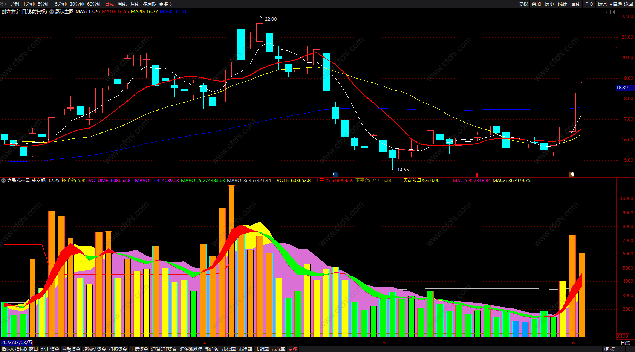635x352 pixels.
Task: Click the X100 volume scale label
Action: (623, 336)
